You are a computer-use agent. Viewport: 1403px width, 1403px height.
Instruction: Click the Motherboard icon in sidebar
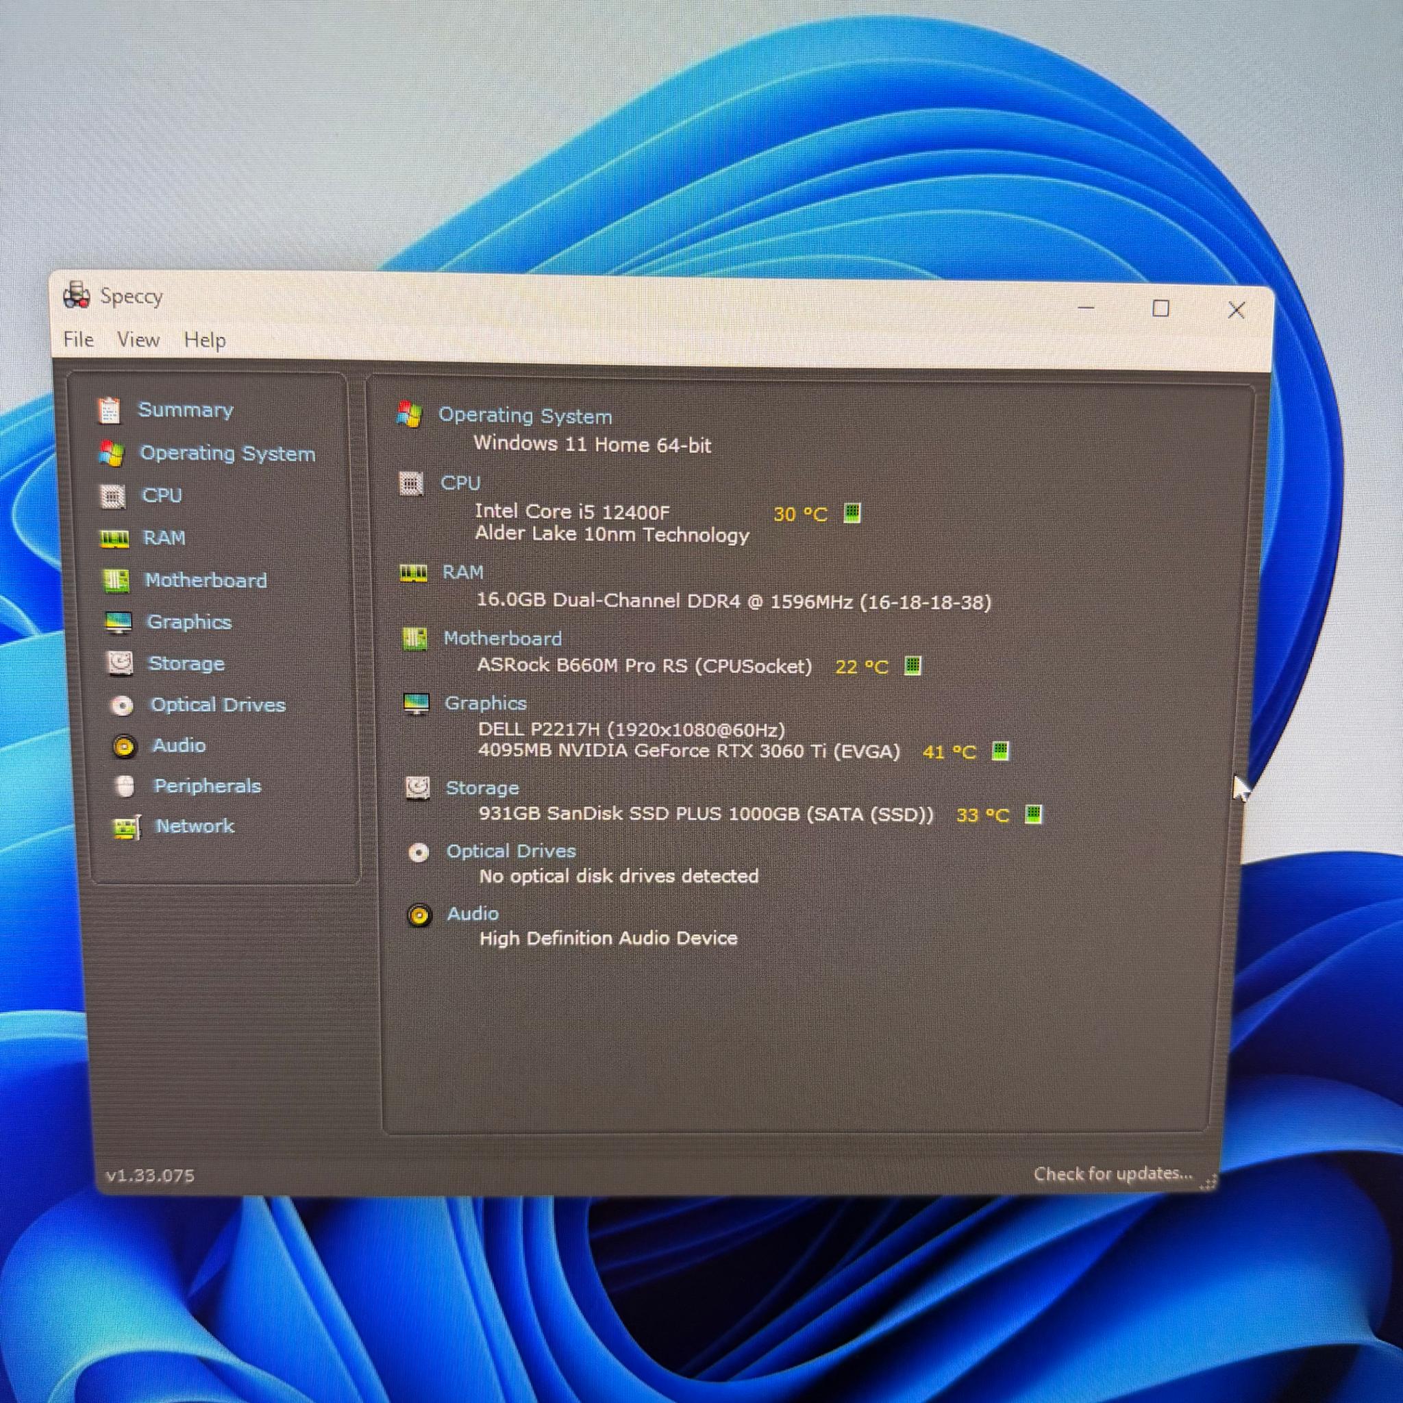click(116, 580)
